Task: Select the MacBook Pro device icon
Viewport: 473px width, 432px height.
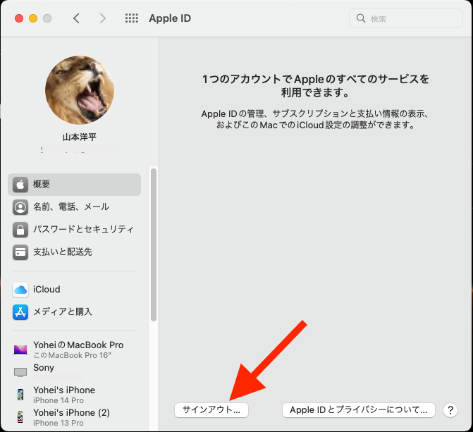Action: tap(20, 350)
